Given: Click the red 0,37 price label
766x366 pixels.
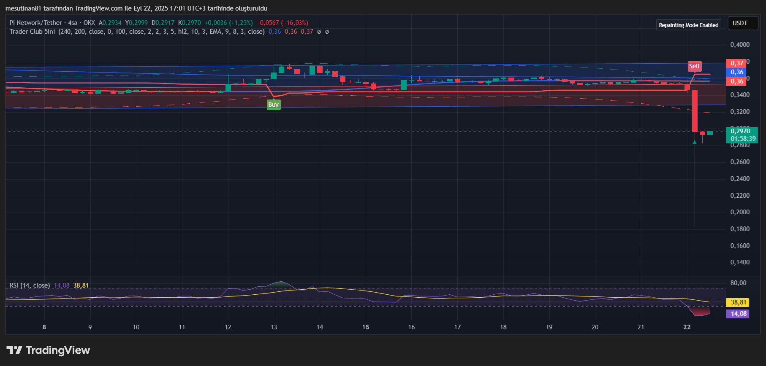Looking at the screenshot, I should (737, 63).
